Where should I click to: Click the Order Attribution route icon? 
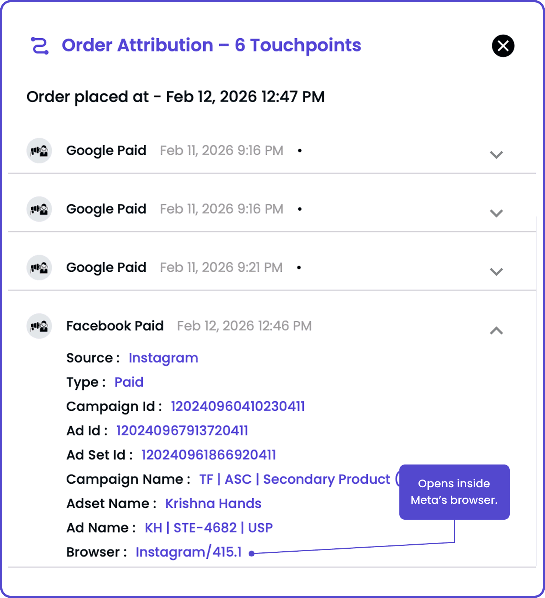tap(39, 46)
